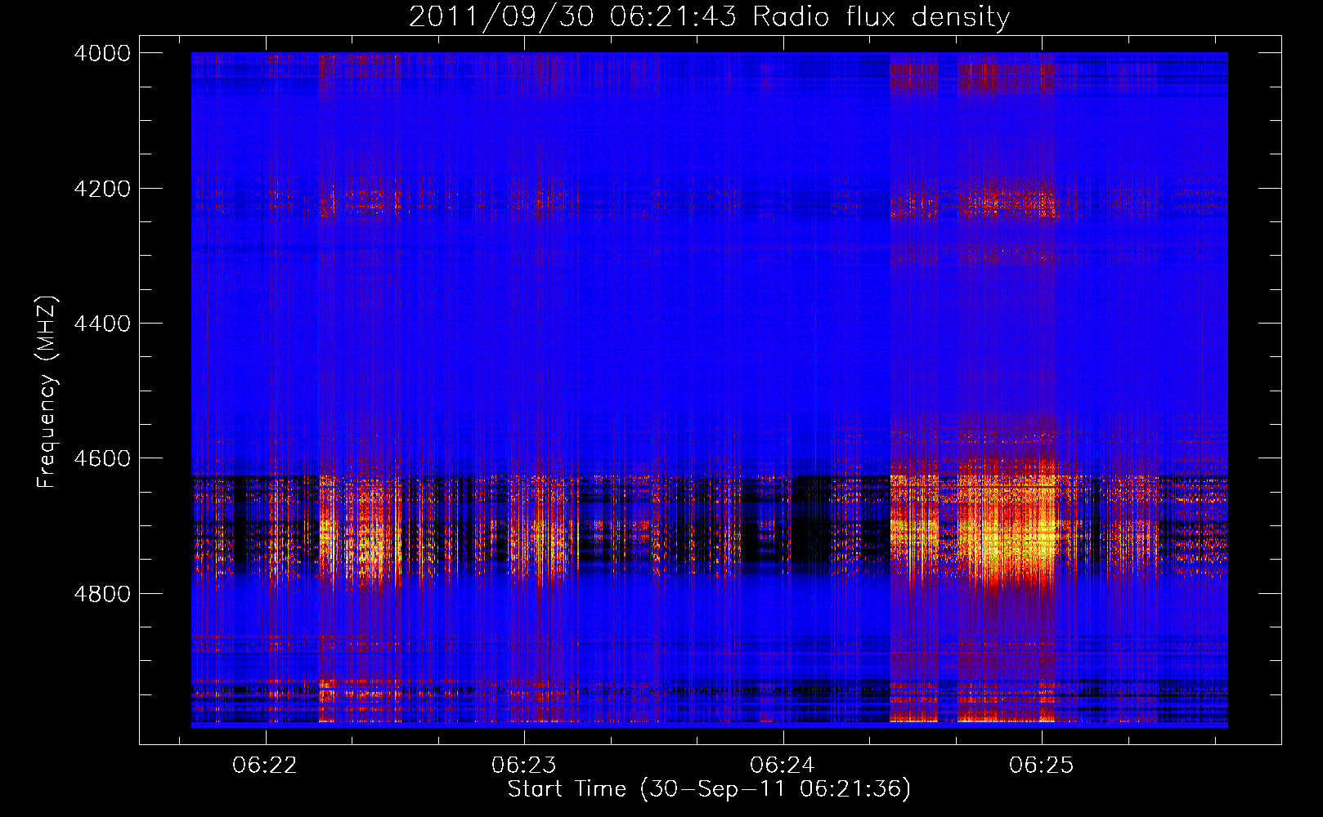1323x817 pixels.
Task: Click the '06:22' time axis label
Action: (265, 765)
